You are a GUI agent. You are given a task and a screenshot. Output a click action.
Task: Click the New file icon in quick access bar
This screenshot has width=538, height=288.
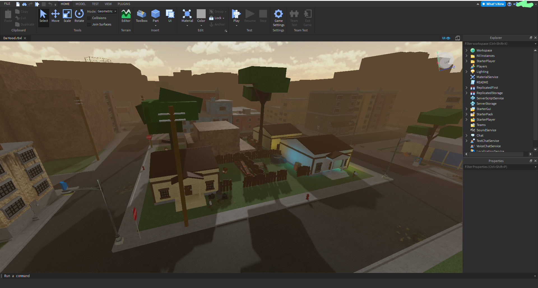tap(18, 4)
